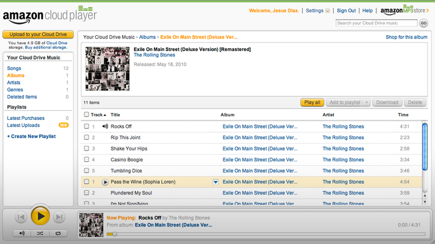The width and height of the screenshot is (435, 244).
Task: Click the artist link on Casino Boogie row
Action: (x=343, y=159)
